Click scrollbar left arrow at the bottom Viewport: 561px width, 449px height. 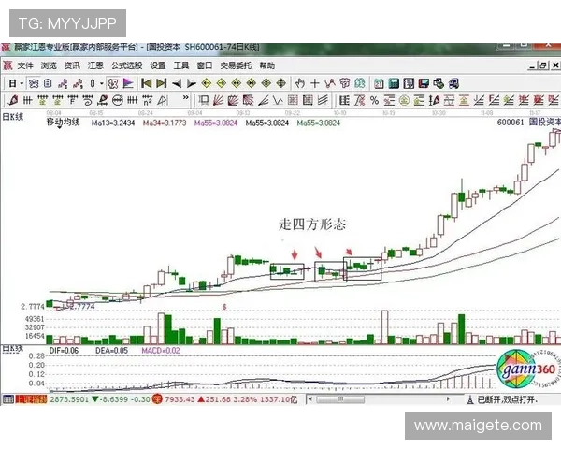pyautogui.click(x=310, y=399)
